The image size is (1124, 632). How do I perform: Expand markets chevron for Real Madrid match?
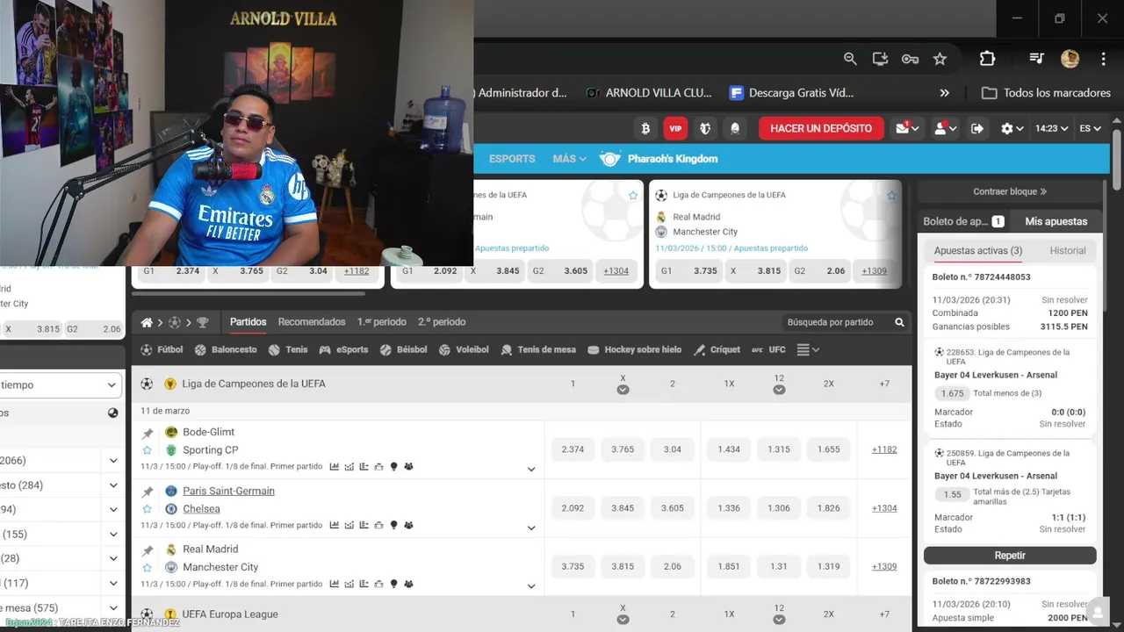pyautogui.click(x=531, y=586)
